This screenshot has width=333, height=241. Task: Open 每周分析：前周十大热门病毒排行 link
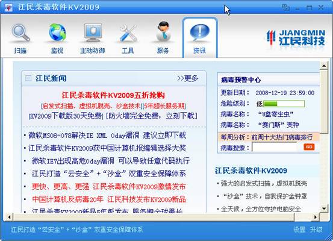267,137
